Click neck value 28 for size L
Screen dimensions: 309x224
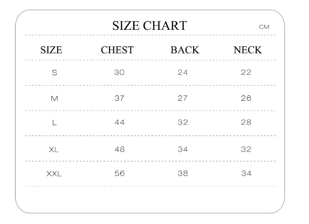(x=246, y=122)
